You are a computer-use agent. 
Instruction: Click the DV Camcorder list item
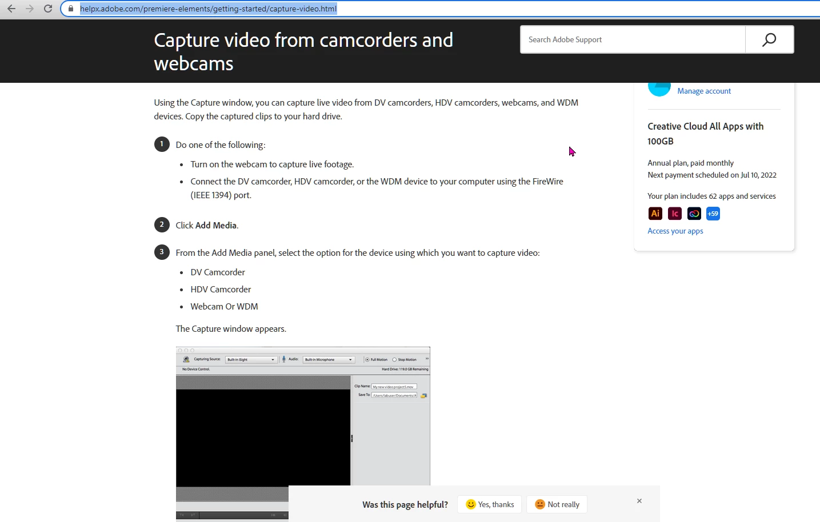pyautogui.click(x=218, y=272)
